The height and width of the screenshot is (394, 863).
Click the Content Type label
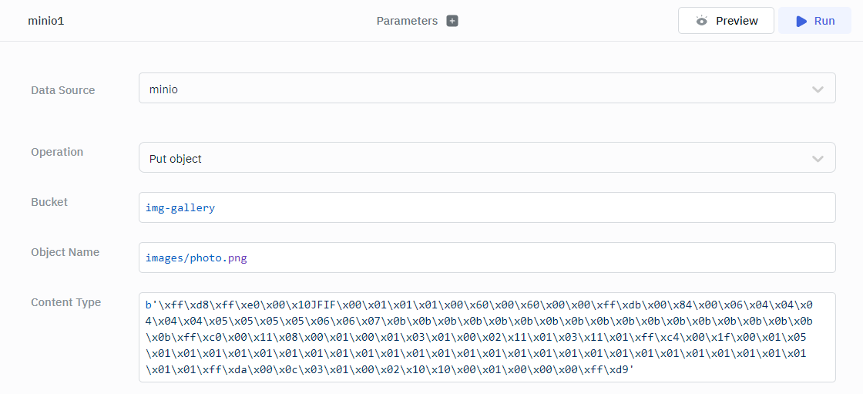point(65,302)
